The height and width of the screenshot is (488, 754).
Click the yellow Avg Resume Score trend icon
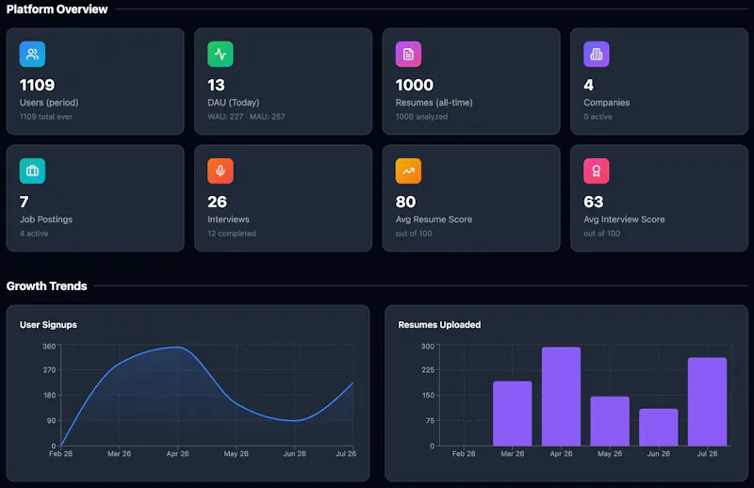[408, 171]
